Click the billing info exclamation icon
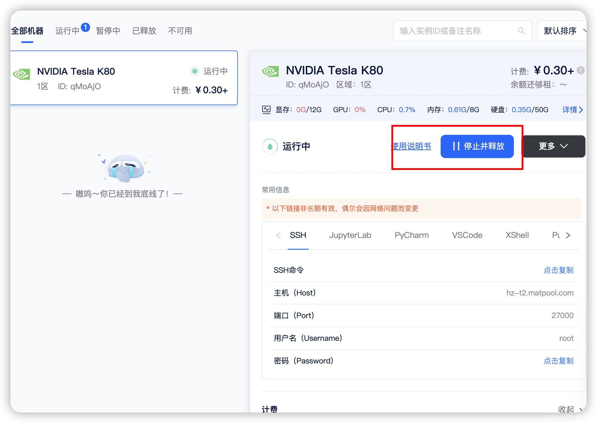Image resolution: width=597 pixels, height=423 pixels. click(581, 70)
